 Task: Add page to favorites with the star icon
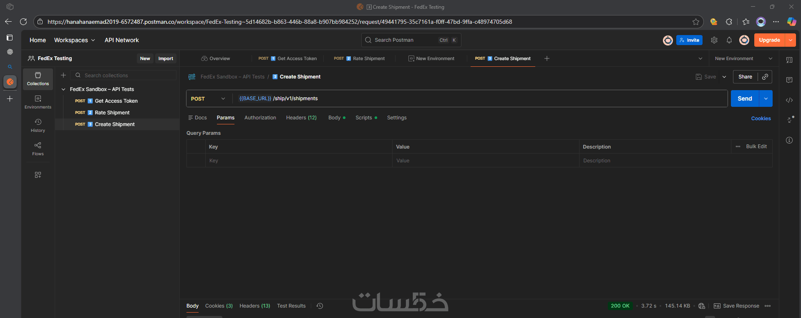click(x=696, y=22)
